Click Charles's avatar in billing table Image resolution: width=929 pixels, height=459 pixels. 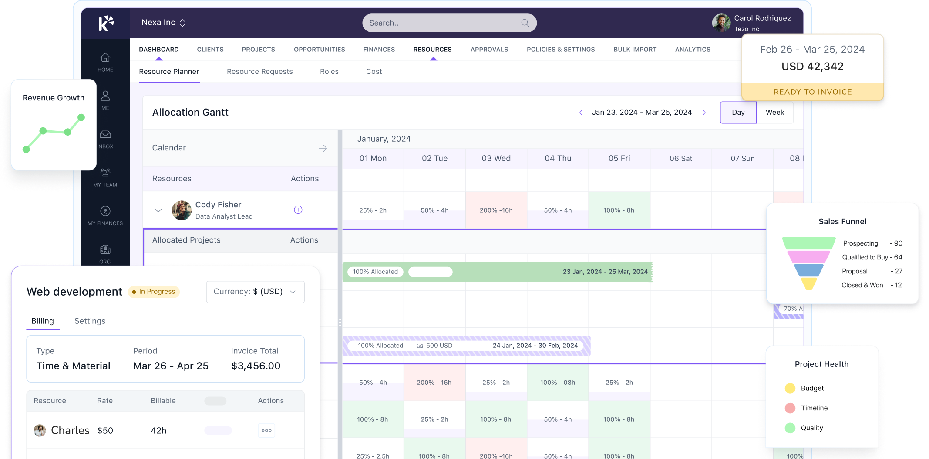pos(40,430)
